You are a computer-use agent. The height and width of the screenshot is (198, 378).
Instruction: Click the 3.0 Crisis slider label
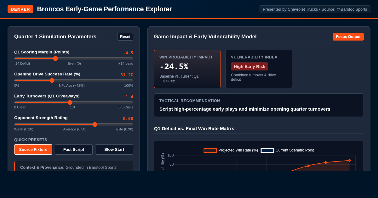click(x=126, y=107)
